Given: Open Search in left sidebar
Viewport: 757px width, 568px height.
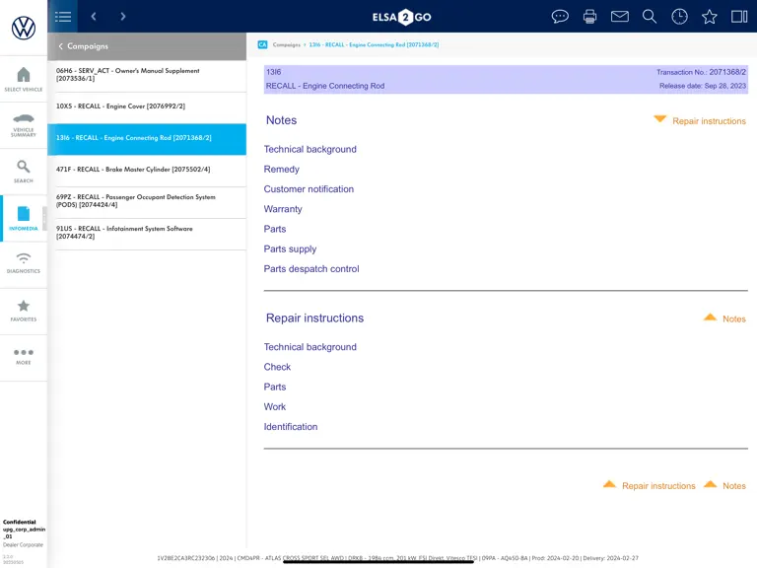Looking at the screenshot, I should pyautogui.click(x=24, y=172).
